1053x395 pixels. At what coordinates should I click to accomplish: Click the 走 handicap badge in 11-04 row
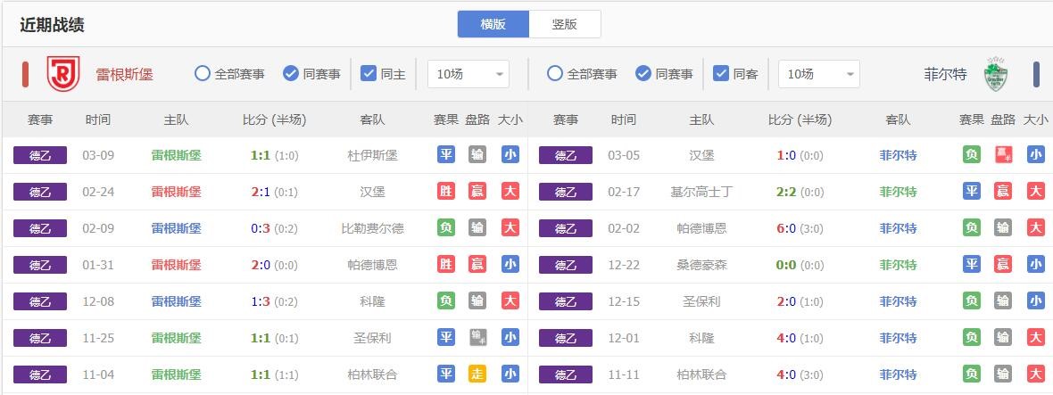477,374
